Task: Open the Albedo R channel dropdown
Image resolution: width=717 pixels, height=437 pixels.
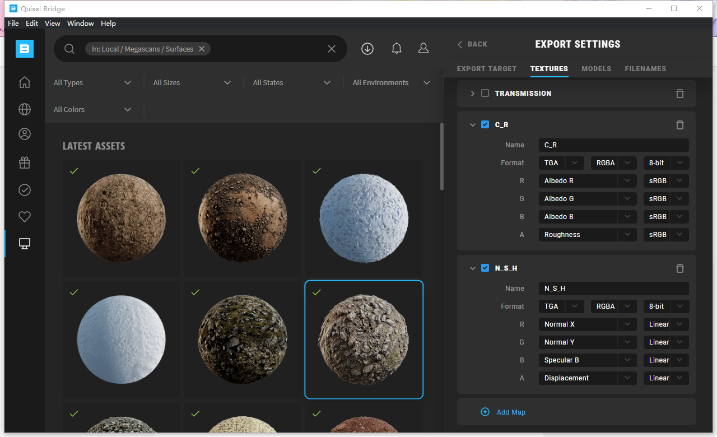Action: pos(587,181)
